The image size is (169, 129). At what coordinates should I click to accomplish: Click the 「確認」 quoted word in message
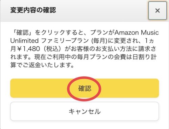23,33
